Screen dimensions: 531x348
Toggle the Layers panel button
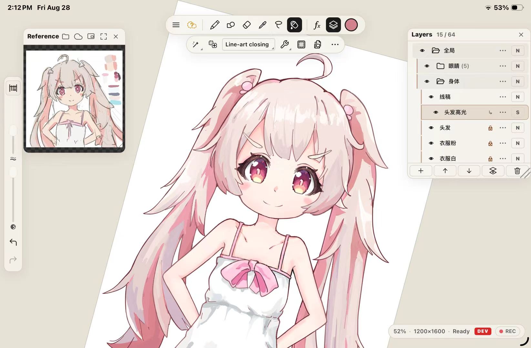pyautogui.click(x=333, y=25)
